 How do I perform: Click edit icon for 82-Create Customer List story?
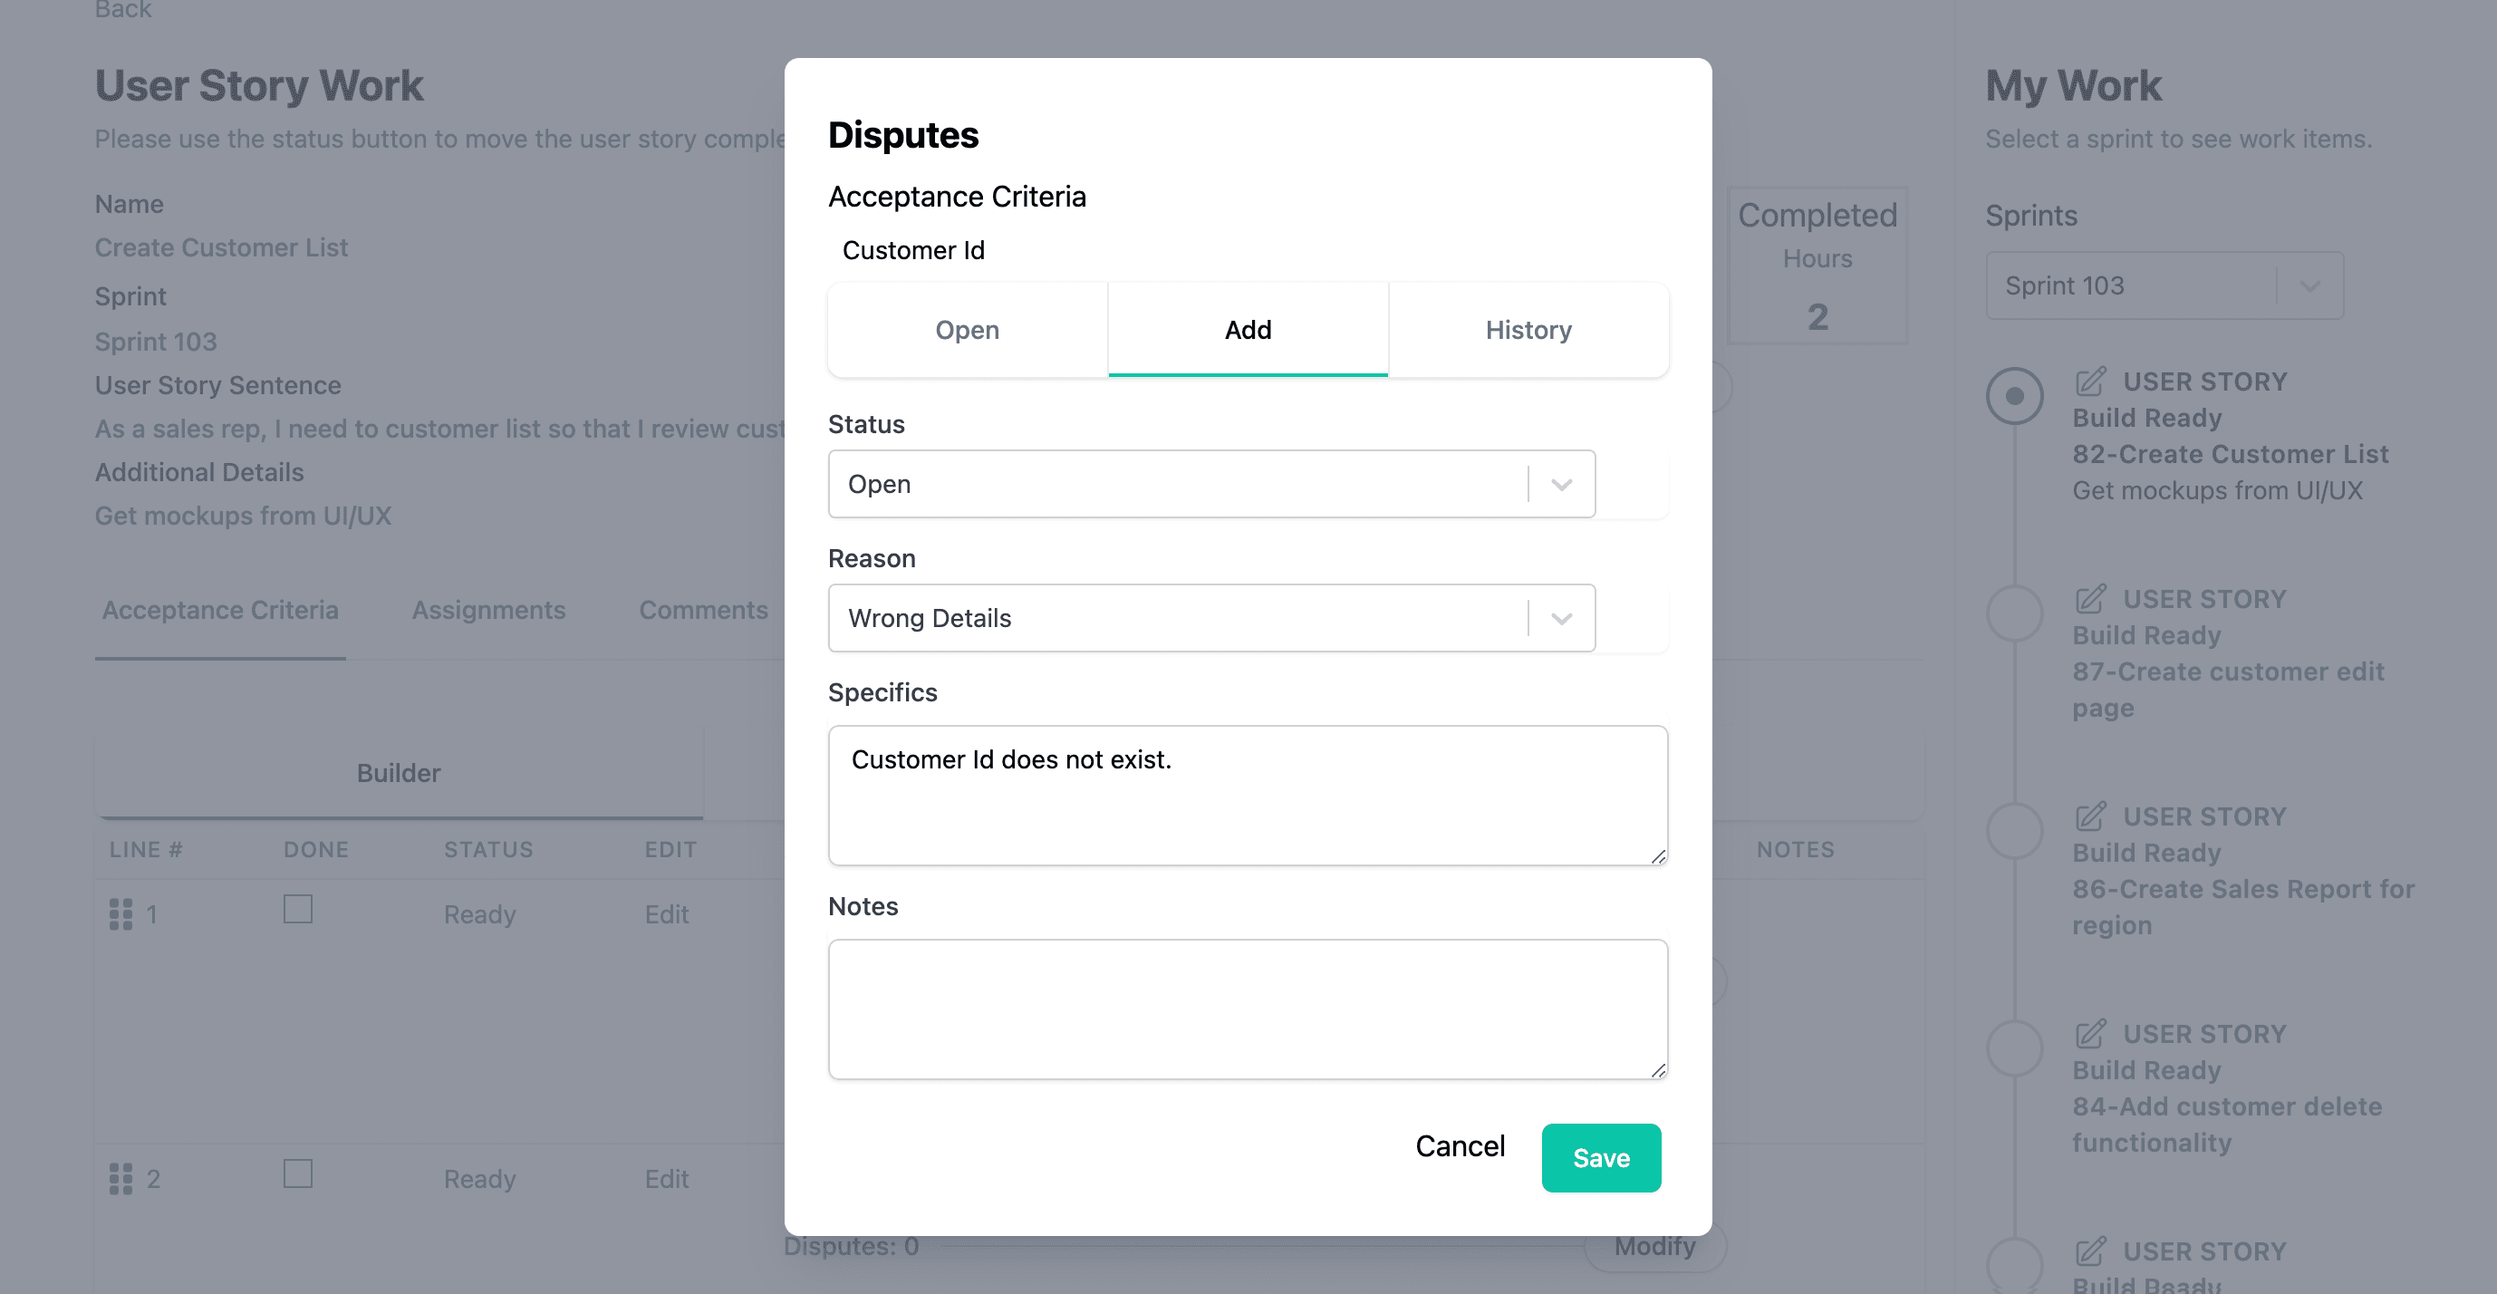tap(2090, 381)
